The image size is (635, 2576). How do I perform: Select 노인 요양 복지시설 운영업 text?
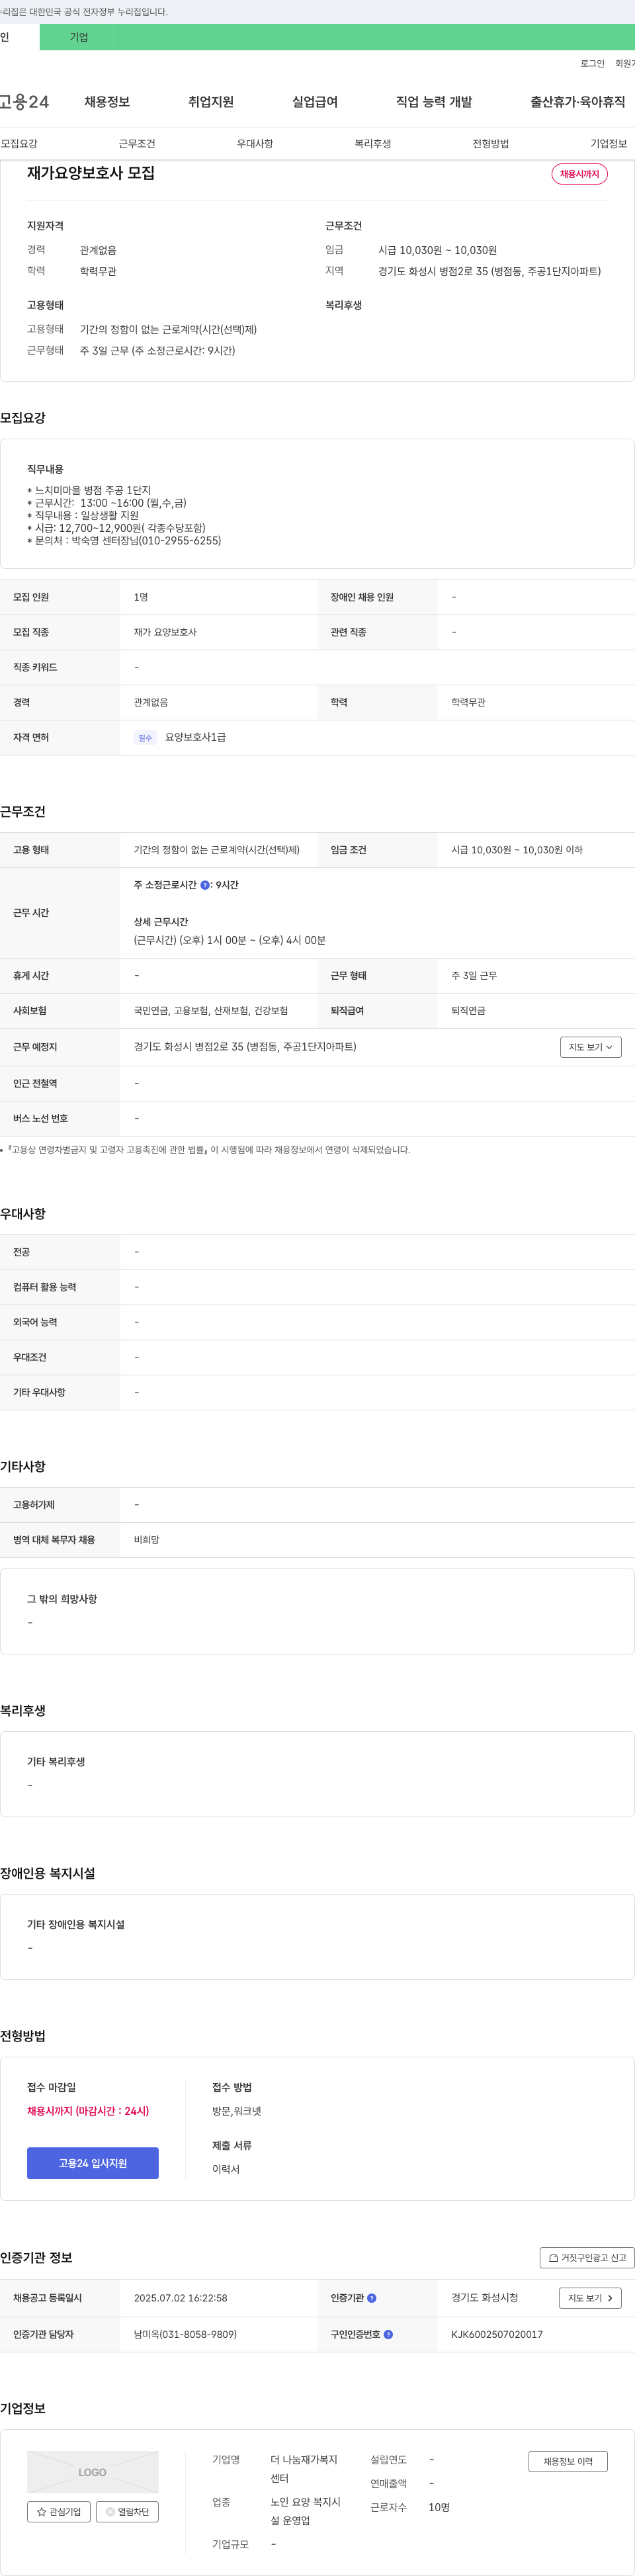pyautogui.click(x=305, y=2511)
